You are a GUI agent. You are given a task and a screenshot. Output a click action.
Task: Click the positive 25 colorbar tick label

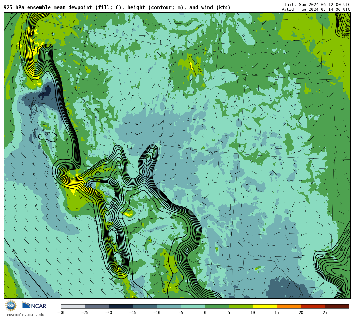tap(324, 313)
